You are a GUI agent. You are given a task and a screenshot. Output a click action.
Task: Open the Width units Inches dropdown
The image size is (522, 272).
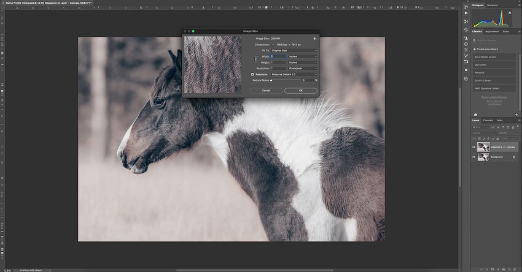[303, 56]
